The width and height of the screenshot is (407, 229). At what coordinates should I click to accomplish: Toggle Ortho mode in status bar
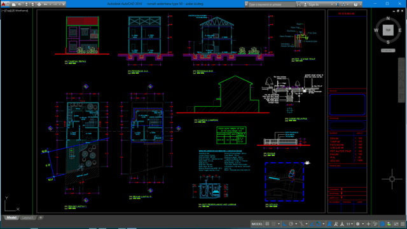coord(285,224)
